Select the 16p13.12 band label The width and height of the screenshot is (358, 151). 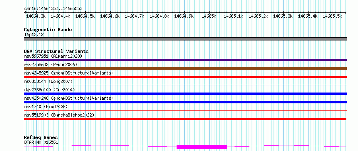coord(34,35)
